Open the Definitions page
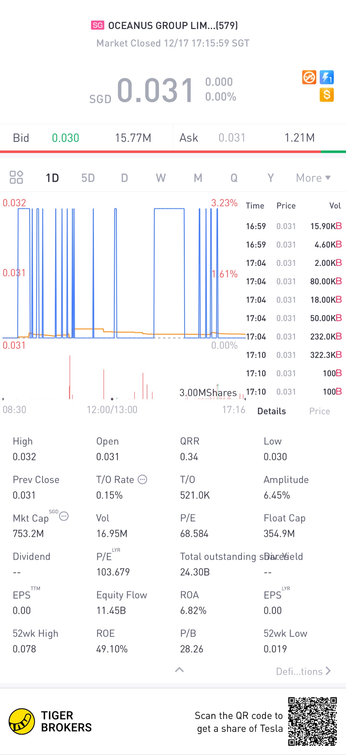 (303, 671)
